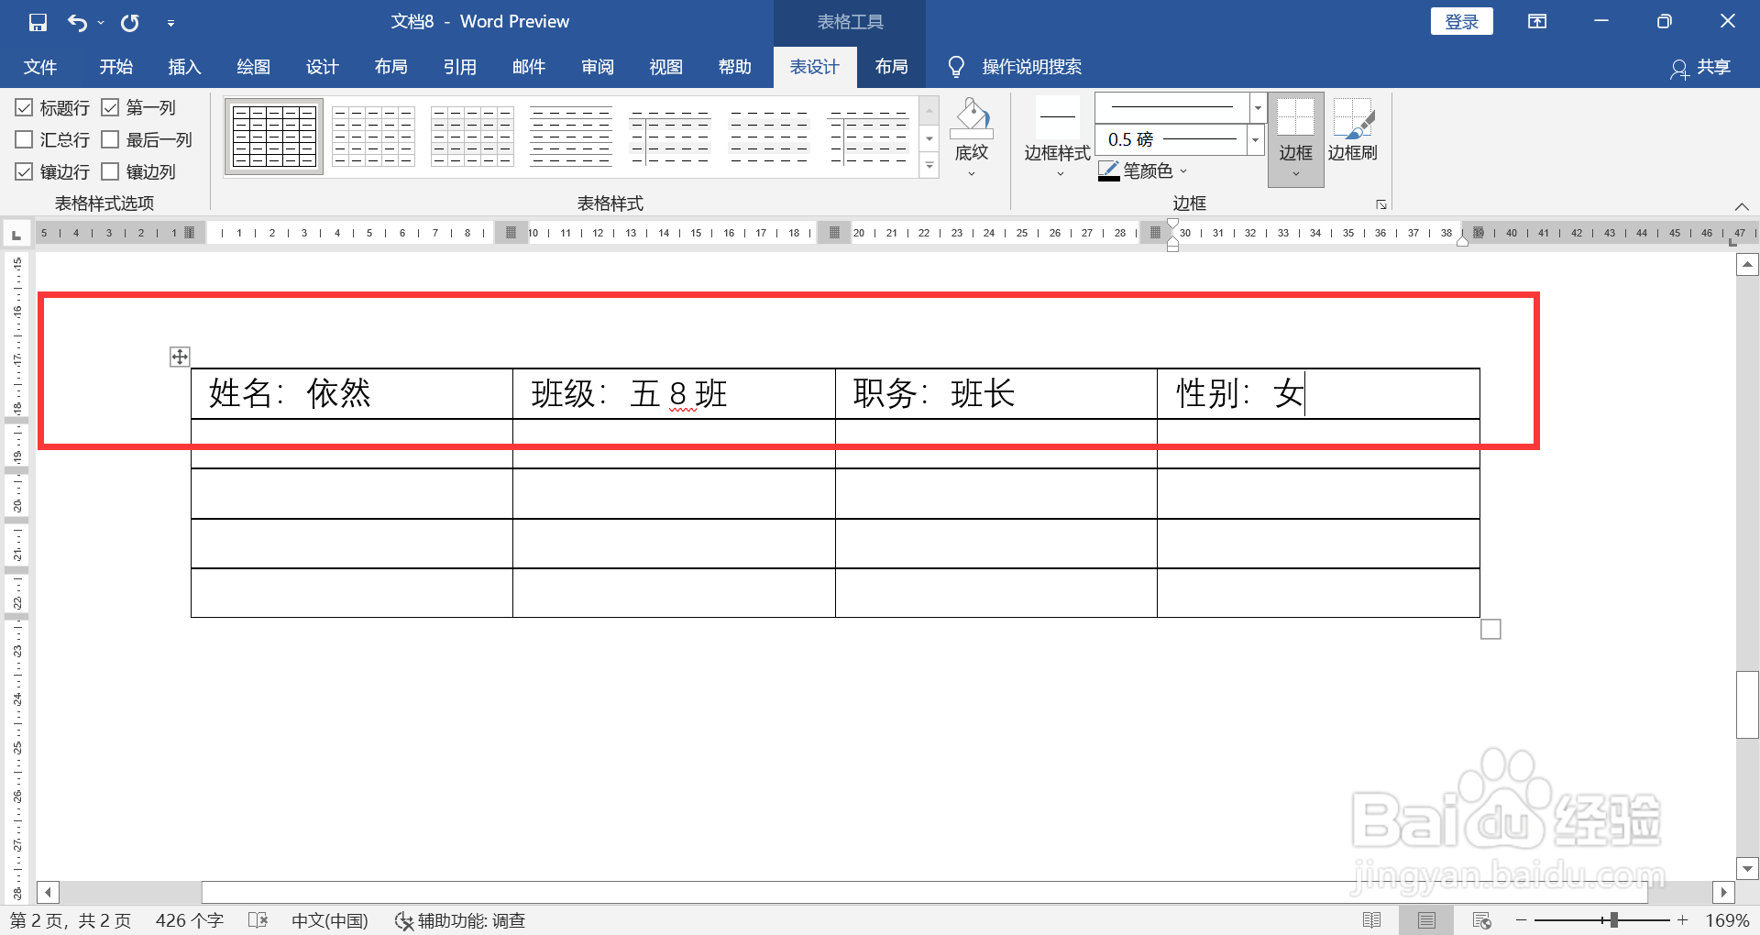Click the zoom slider handle
The width and height of the screenshot is (1760, 935).
click(1613, 919)
